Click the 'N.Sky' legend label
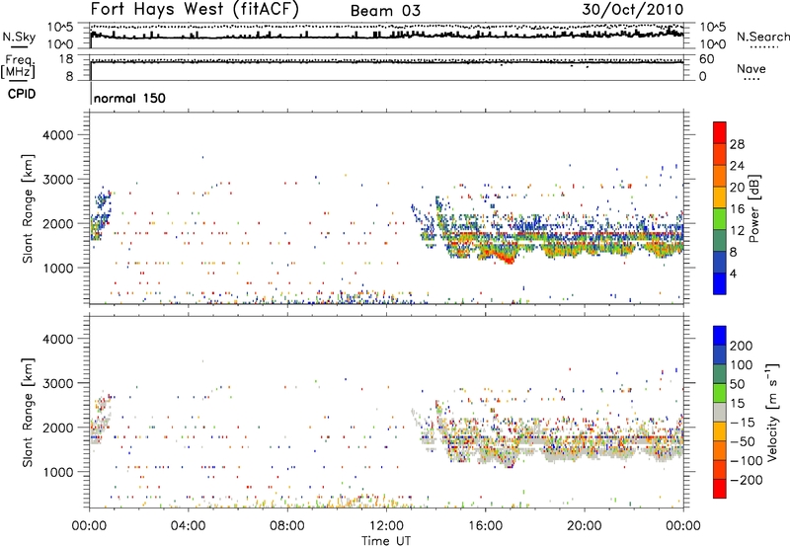 (x=19, y=37)
